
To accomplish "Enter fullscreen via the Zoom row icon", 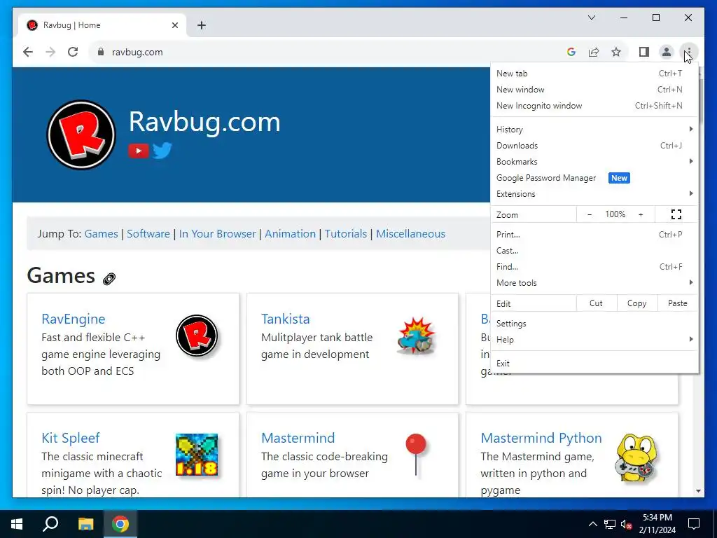I will pos(676,214).
